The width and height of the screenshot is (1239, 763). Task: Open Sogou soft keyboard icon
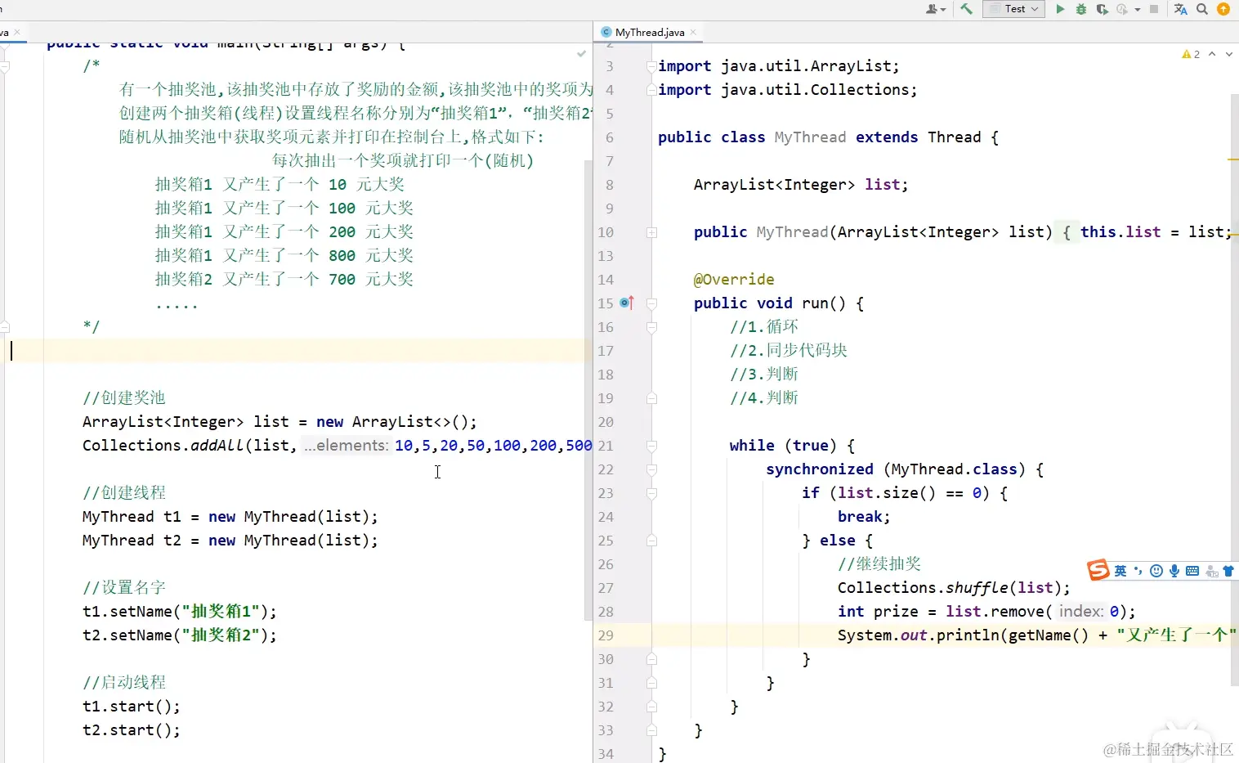tap(1192, 571)
